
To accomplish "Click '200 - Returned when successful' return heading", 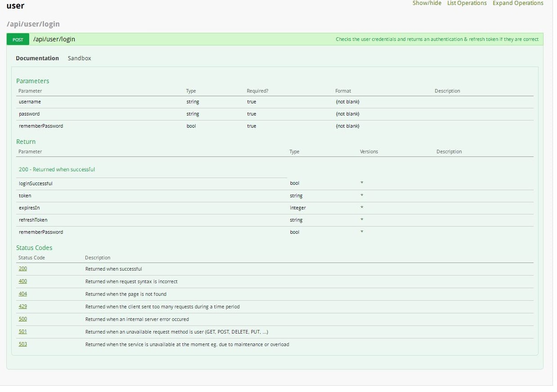I will click(57, 169).
